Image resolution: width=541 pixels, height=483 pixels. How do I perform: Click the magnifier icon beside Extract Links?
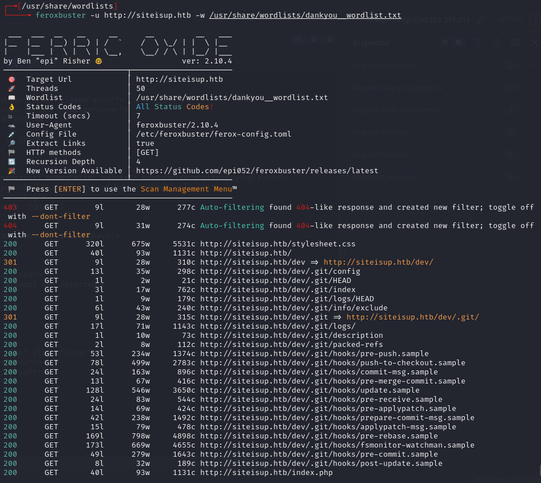click(x=11, y=143)
